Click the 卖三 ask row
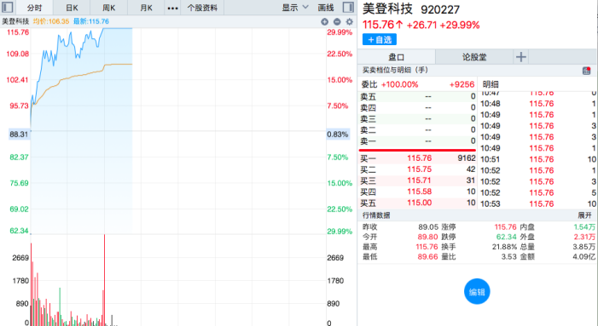This screenshot has width=598, height=326. click(418, 118)
